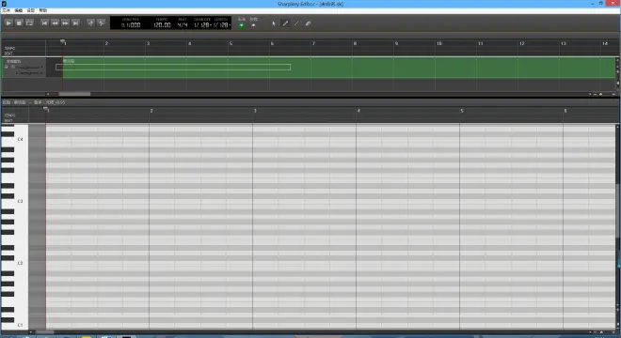Screen dimensions: 621x338
Task: Open the QUANTIZE 1/128 dropdown
Action: (202, 25)
